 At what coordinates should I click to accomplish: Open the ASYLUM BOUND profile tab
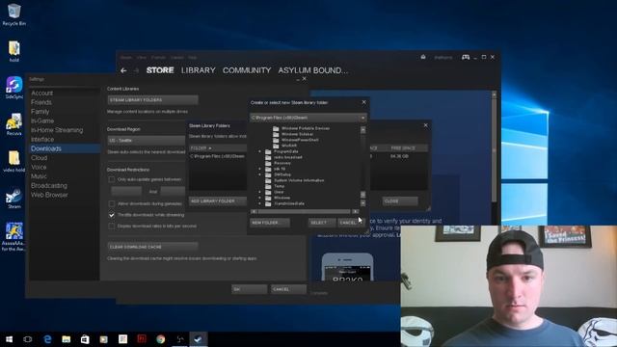pos(313,70)
